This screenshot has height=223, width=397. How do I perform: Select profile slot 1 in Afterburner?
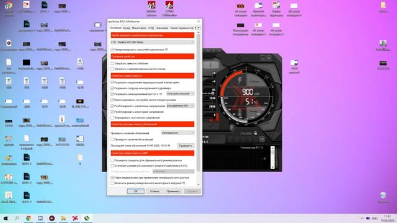click(x=231, y=139)
